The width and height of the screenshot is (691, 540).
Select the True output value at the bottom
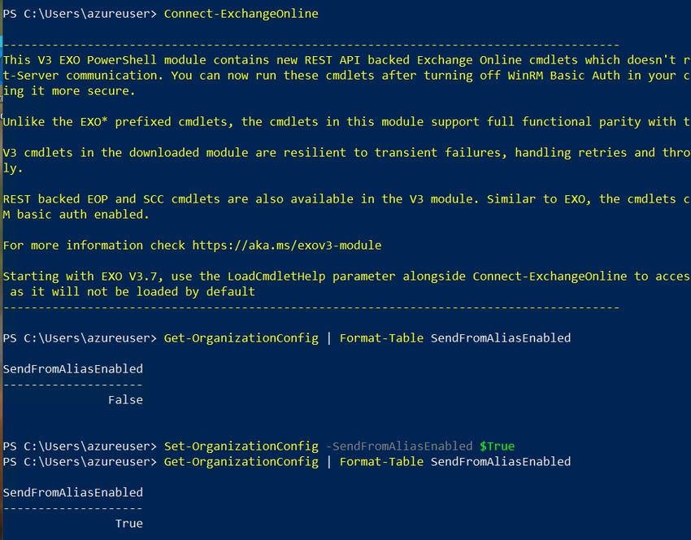pyautogui.click(x=128, y=524)
